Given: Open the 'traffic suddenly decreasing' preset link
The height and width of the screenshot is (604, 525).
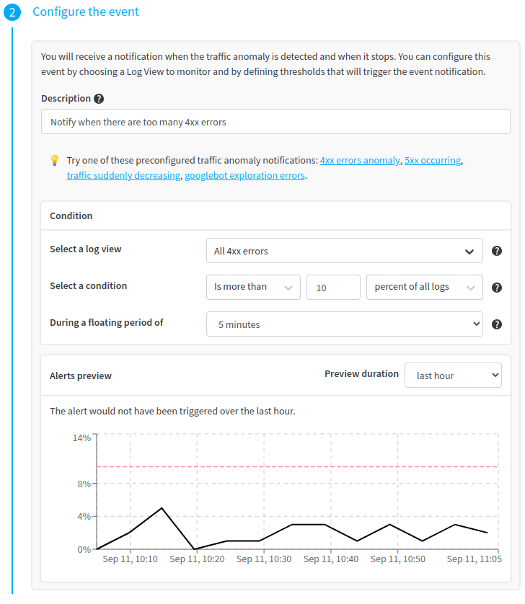Looking at the screenshot, I should pos(123,176).
